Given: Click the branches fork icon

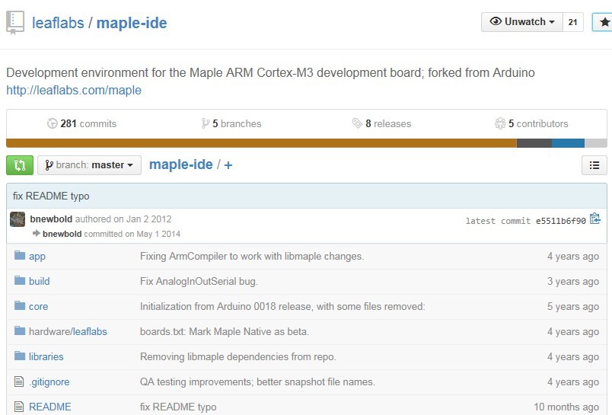Looking at the screenshot, I should pyautogui.click(x=206, y=124).
